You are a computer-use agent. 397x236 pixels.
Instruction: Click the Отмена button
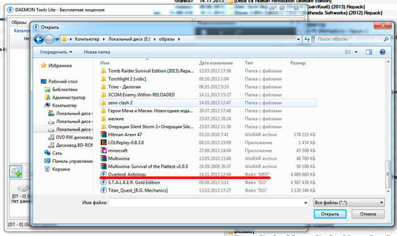[368, 214]
